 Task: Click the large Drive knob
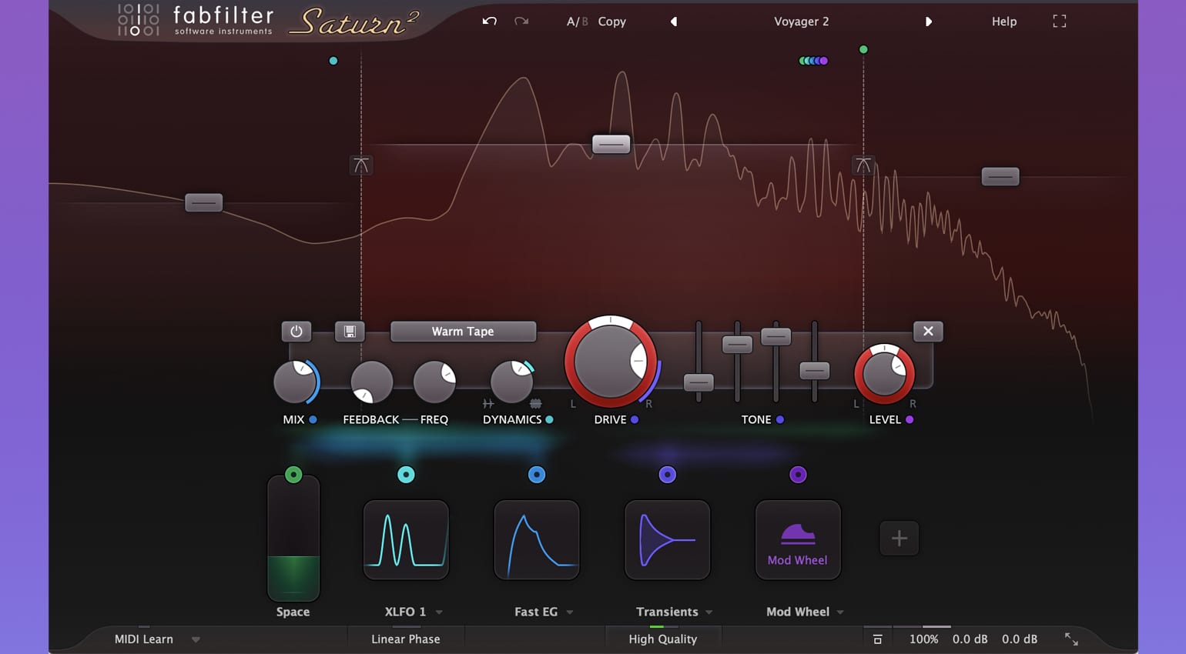pos(611,362)
